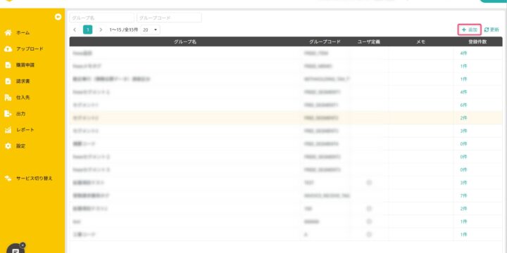Open 設定 via the gear icon
Image resolution: width=507 pixels, height=253 pixels.
8,146
